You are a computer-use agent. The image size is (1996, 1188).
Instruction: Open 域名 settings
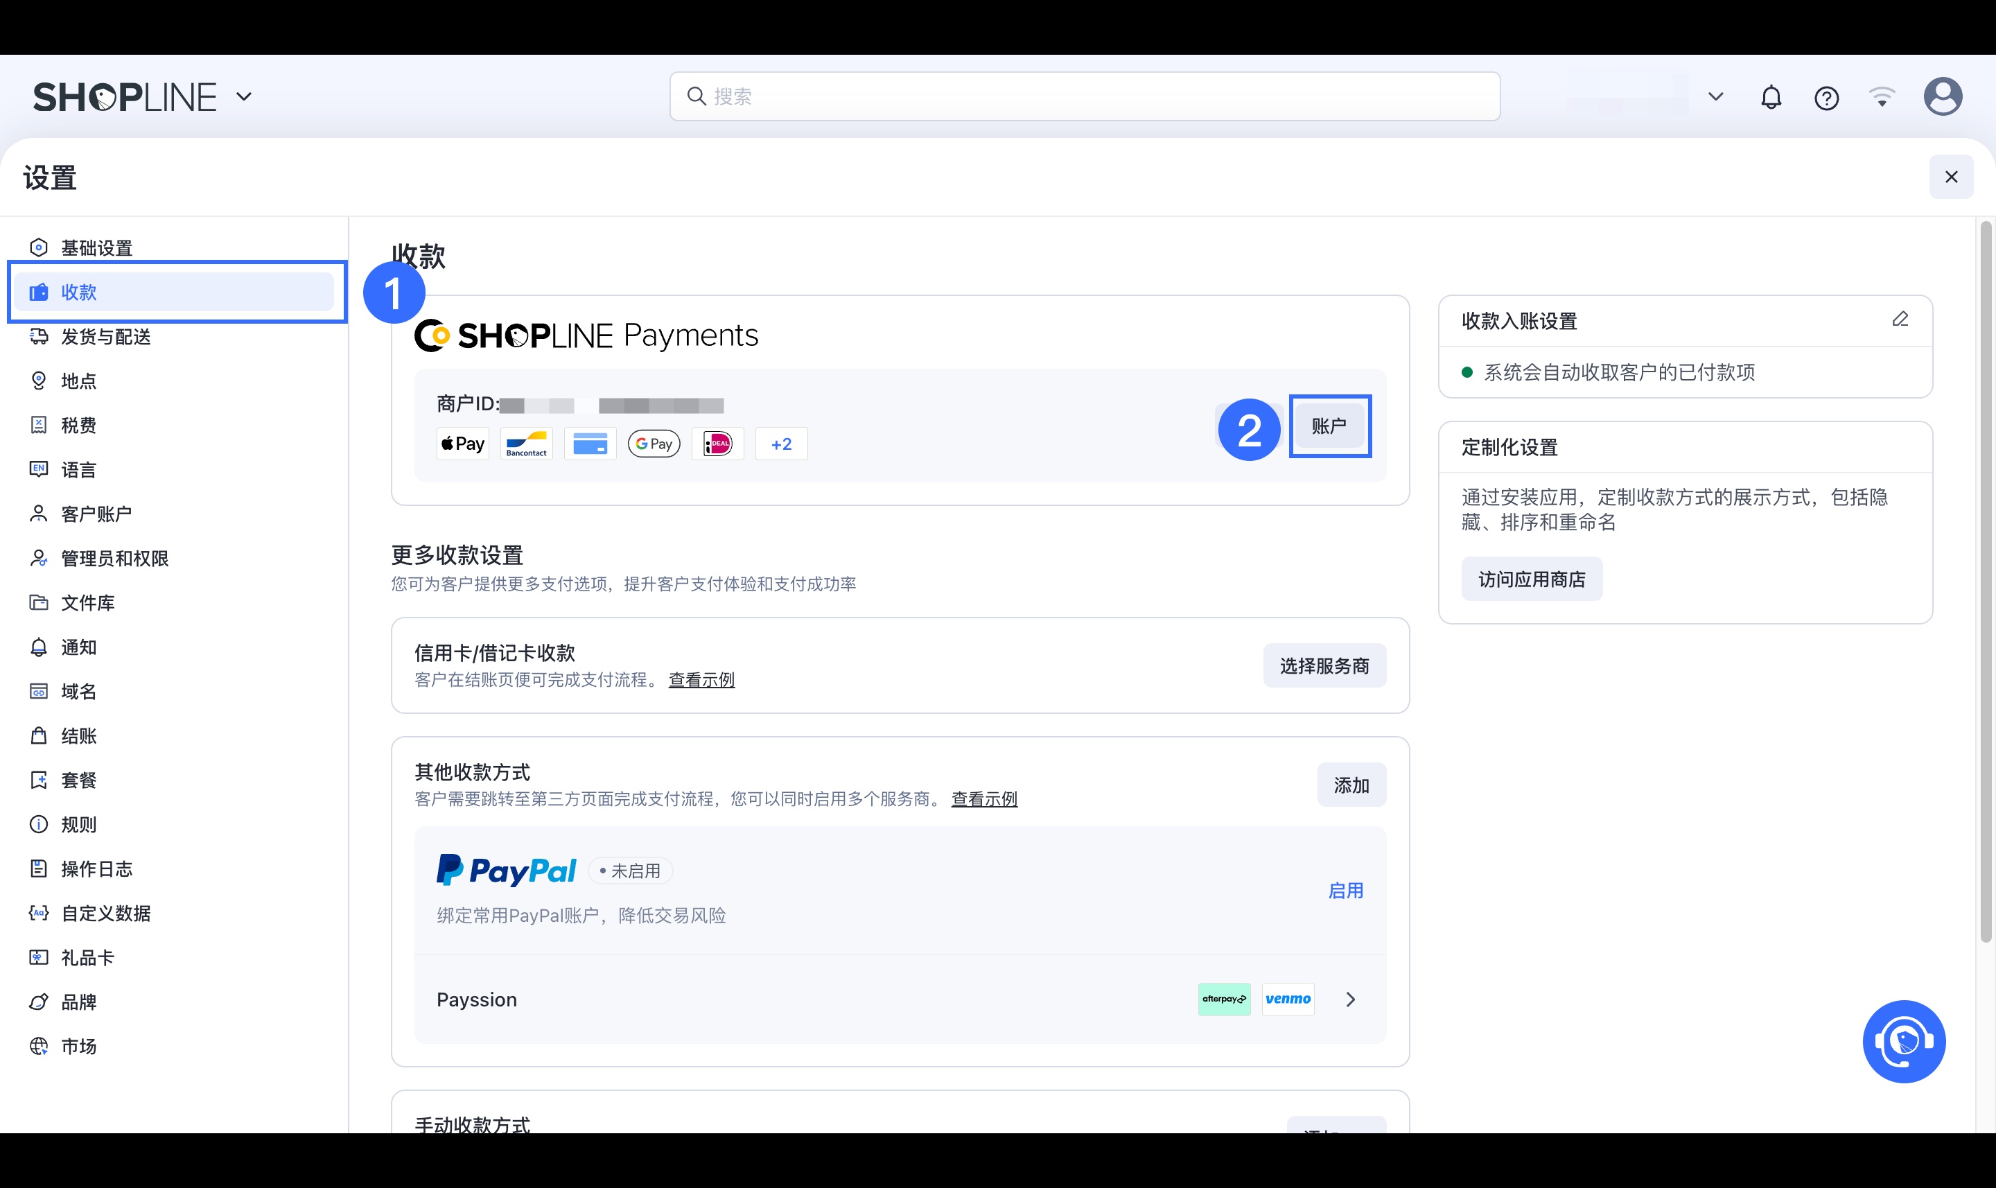click(x=175, y=691)
